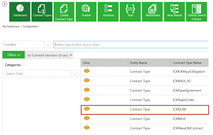213x135 pixels.
Task: Open the Contains search operator dropdown
Action: pyautogui.click(x=48, y=45)
